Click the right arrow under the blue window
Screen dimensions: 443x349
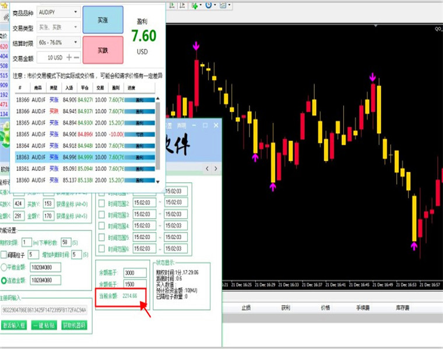[216, 169]
